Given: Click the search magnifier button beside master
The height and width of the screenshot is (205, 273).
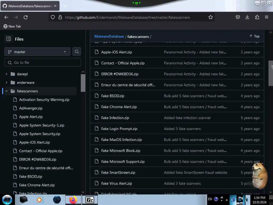Looking at the screenshot, I should [x=77, y=52].
